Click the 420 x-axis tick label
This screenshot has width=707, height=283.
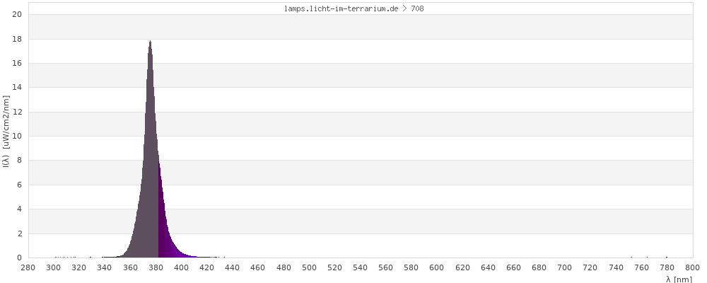click(207, 267)
